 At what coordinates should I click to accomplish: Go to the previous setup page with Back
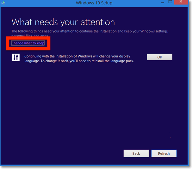tap(136, 153)
